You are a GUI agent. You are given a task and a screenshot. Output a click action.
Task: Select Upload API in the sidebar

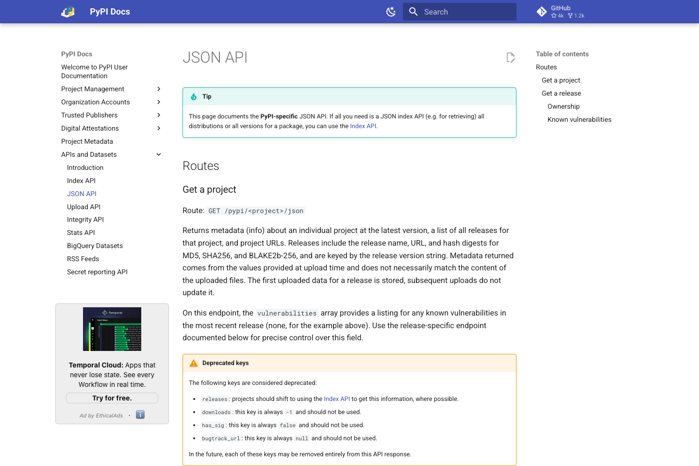pyautogui.click(x=83, y=207)
